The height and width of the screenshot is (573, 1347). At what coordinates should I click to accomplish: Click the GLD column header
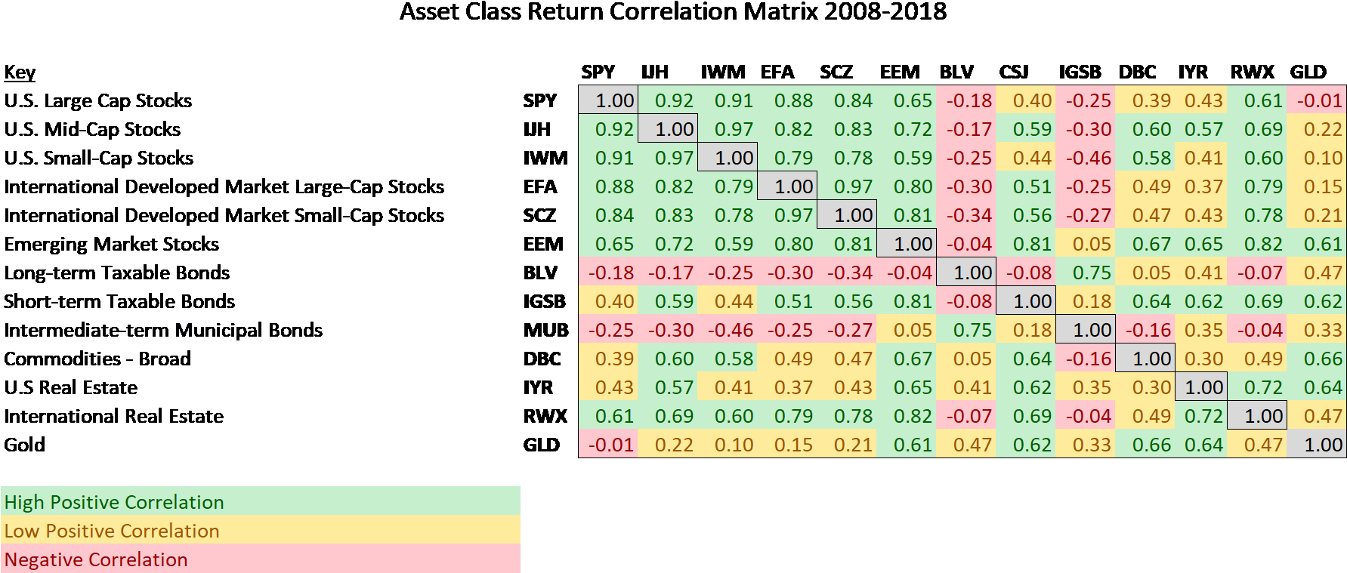[1308, 72]
